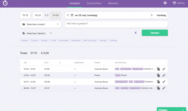Copy the 08:00 – 10:37 entry
Viewport: 188px width, 111px height.
click(x=158, y=88)
